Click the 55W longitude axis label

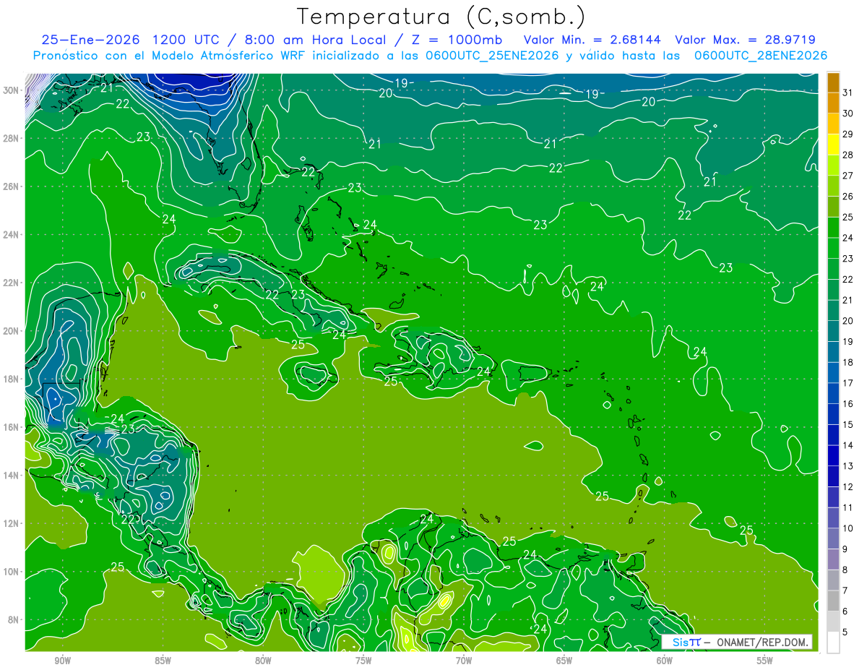(765, 661)
